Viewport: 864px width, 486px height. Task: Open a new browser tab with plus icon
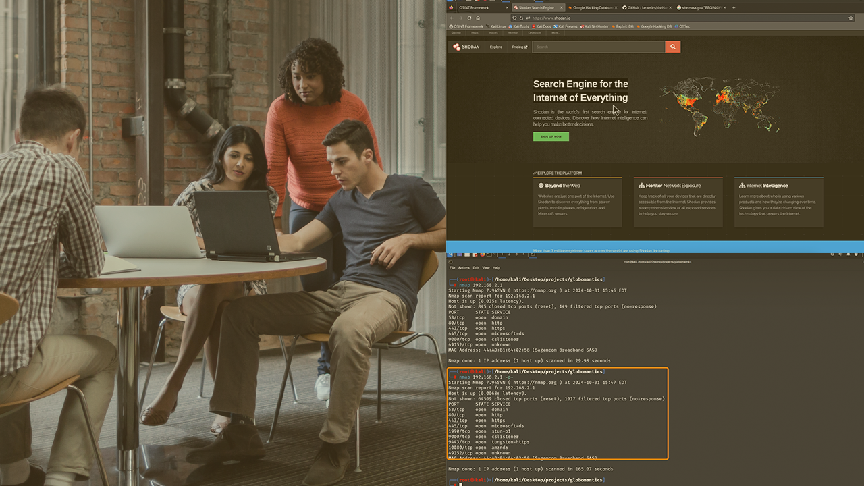pyautogui.click(x=734, y=7)
